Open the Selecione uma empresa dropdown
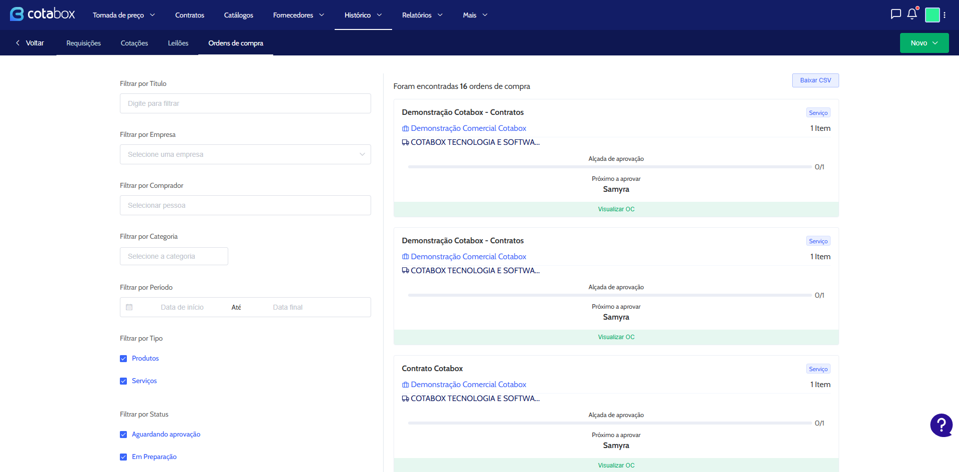 (x=245, y=154)
